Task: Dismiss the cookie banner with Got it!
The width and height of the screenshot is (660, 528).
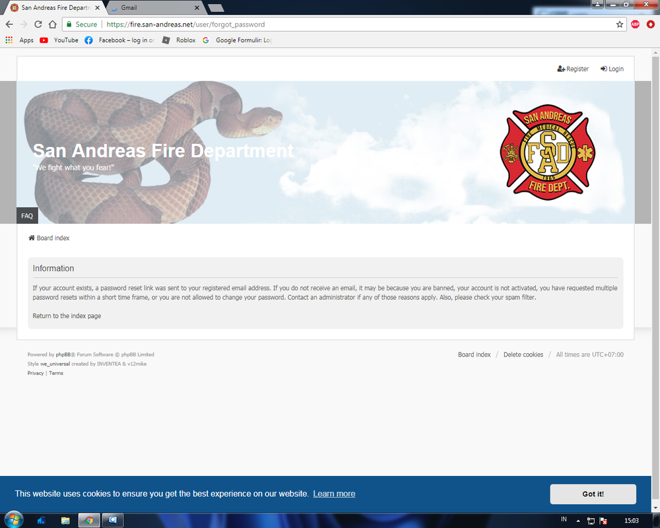Action: click(593, 494)
